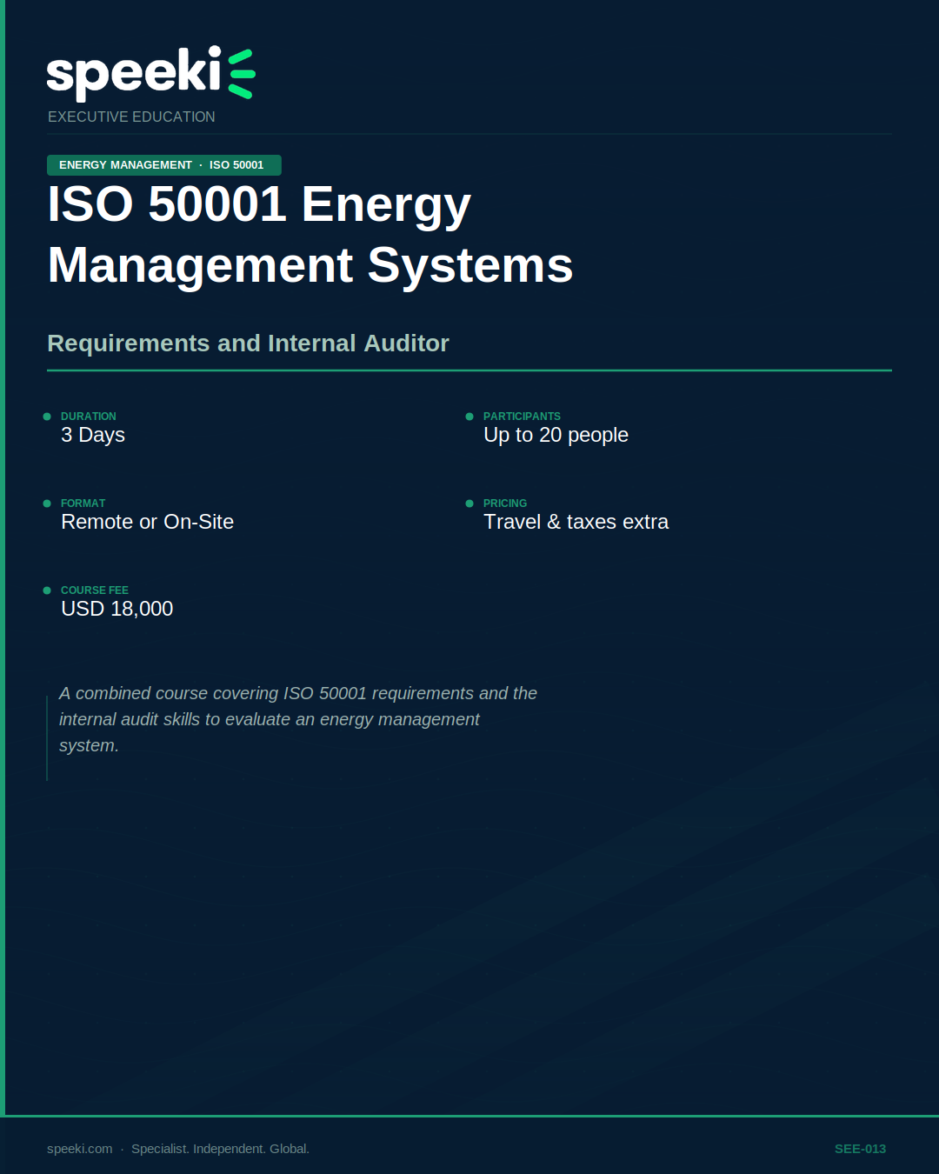
Task: Expand the course description quote block
Action: coord(297,719)
